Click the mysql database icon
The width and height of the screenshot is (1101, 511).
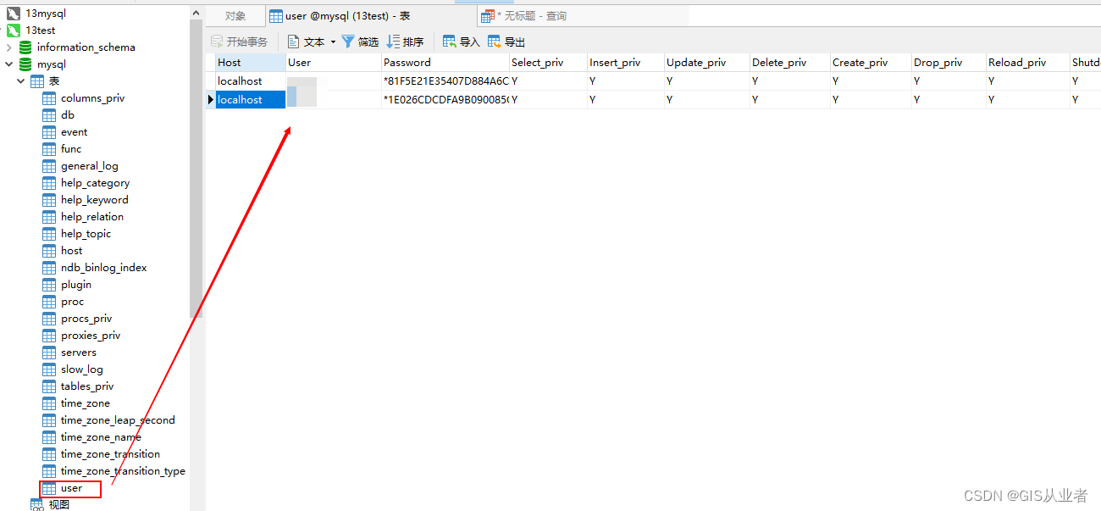[x=25, y=64]
